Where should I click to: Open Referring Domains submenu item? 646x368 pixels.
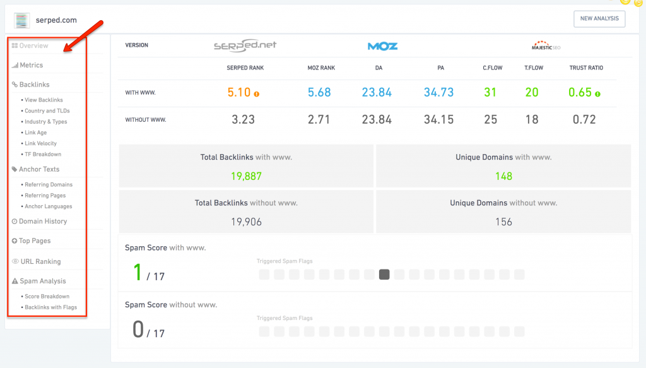click(x=49, y=184)
